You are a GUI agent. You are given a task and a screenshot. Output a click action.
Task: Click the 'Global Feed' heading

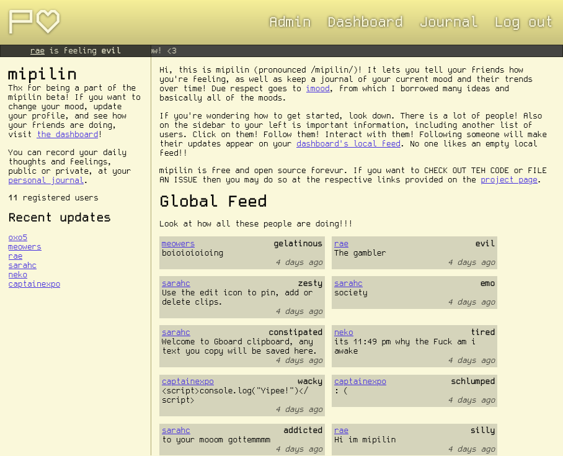point(213,201)
